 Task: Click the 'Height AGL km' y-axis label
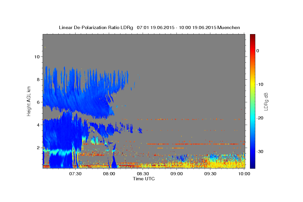coord(29,101)
